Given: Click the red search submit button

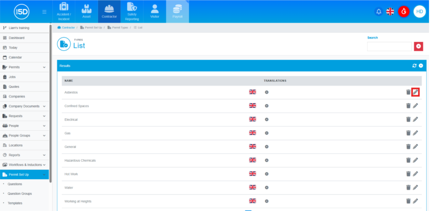Looking at the screenshot, I should click(419, 46).
